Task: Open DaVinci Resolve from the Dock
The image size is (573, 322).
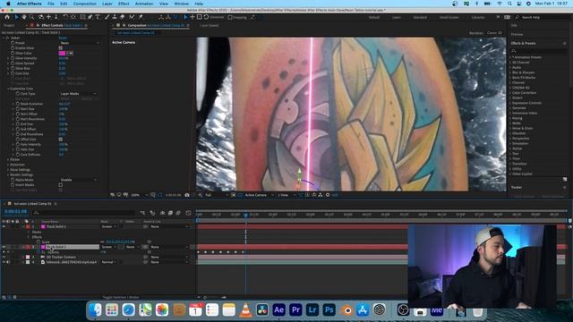Action: [262, 310]
